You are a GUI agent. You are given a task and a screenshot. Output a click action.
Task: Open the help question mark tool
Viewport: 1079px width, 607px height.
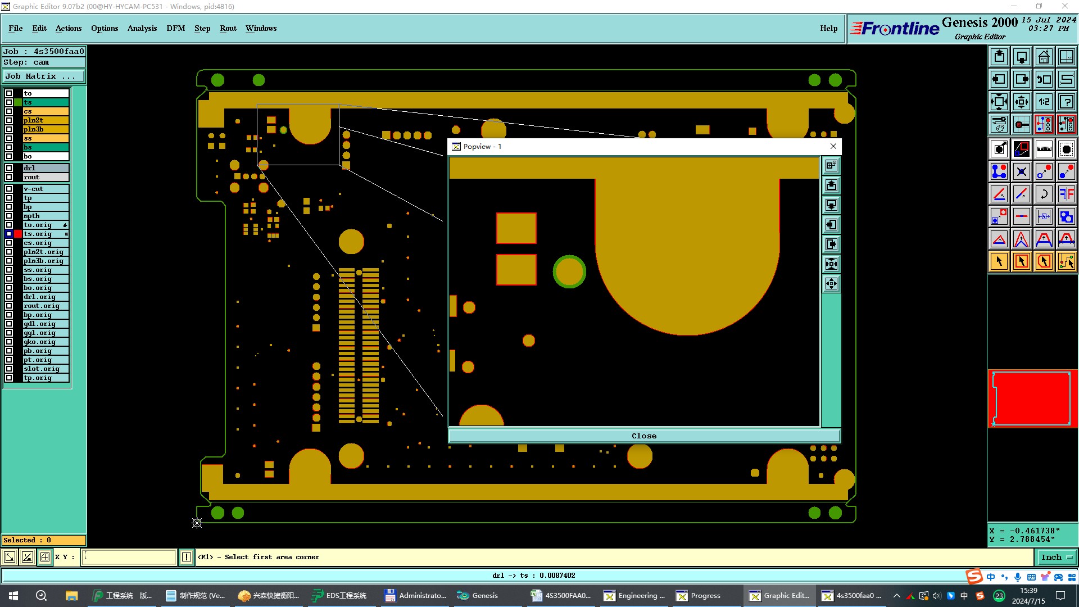click(1066, 102)
